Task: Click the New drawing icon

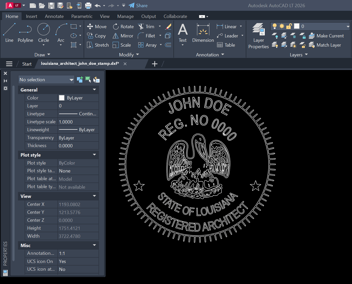Action: 33,5
